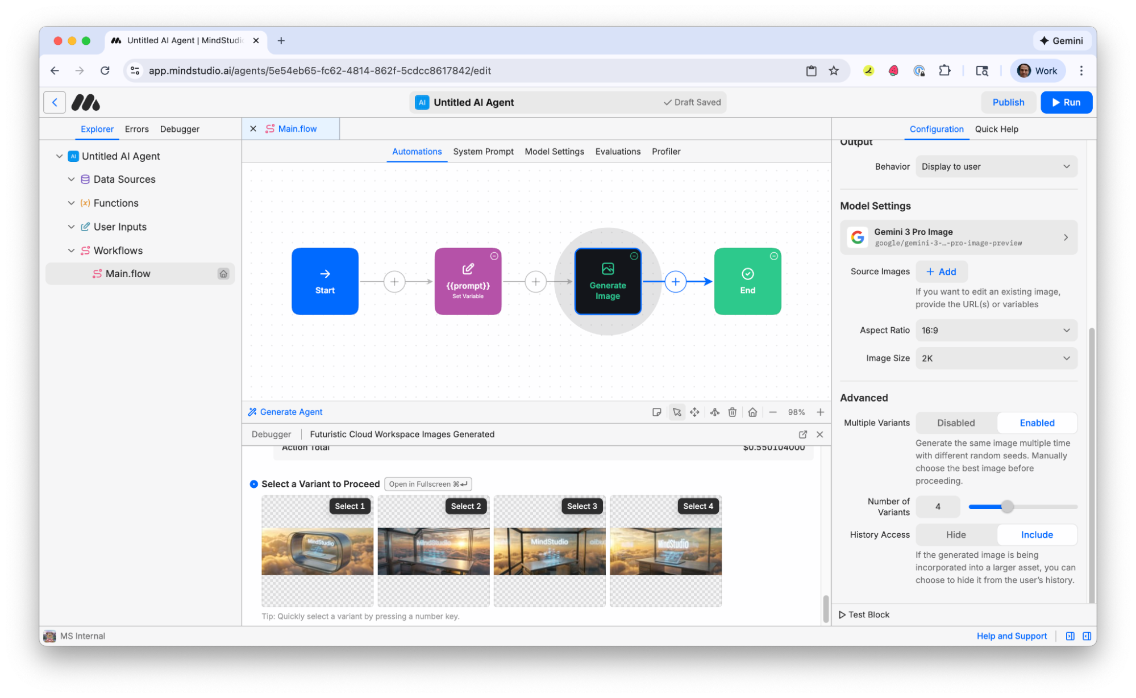Disable Multiple Variants
This screenshot has height=698, width=1136.
(x=955, y=423)
